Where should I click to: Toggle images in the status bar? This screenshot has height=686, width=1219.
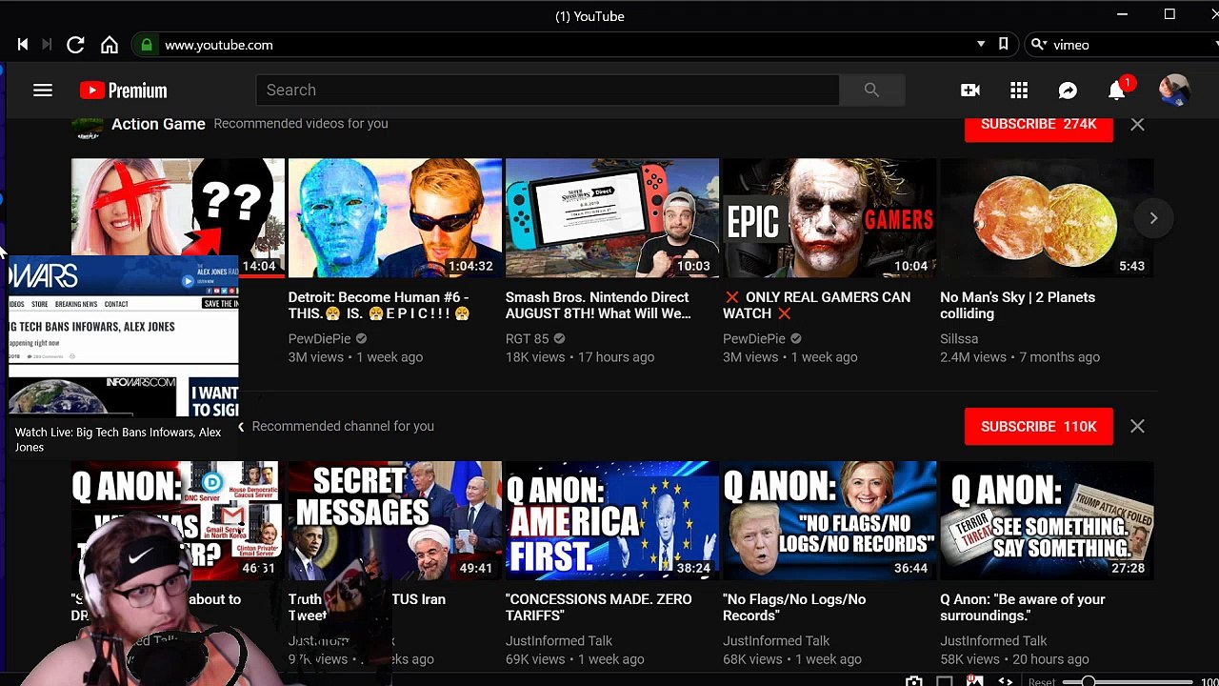[974, 680]
